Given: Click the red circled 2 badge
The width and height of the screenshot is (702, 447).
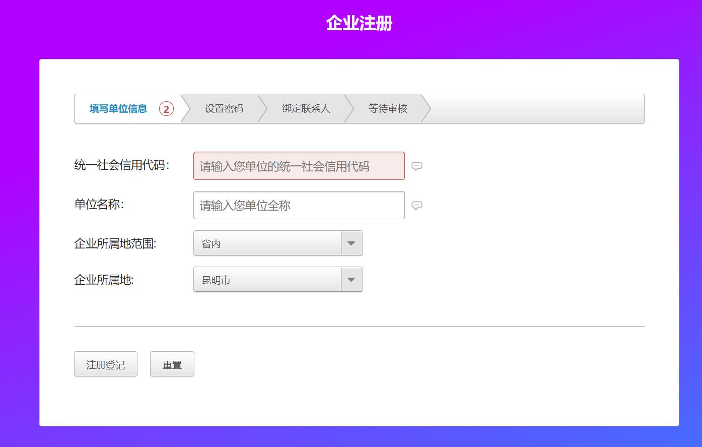Looking at the screenshot, I should (x=166, y=109).
